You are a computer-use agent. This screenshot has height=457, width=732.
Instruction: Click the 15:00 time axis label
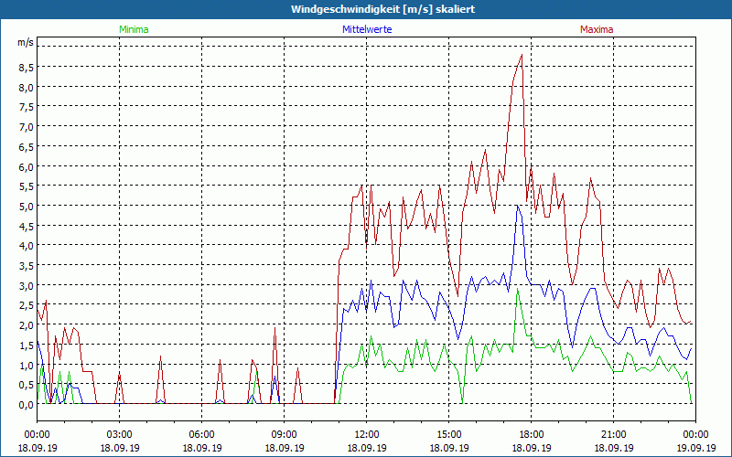(449, 435)
